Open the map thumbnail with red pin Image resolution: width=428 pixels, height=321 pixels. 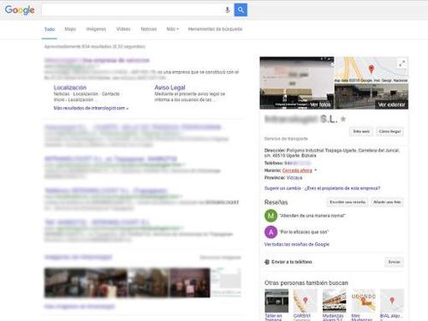point(372,70)
